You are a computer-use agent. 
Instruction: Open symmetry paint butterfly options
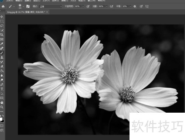[x=147, y=6]
